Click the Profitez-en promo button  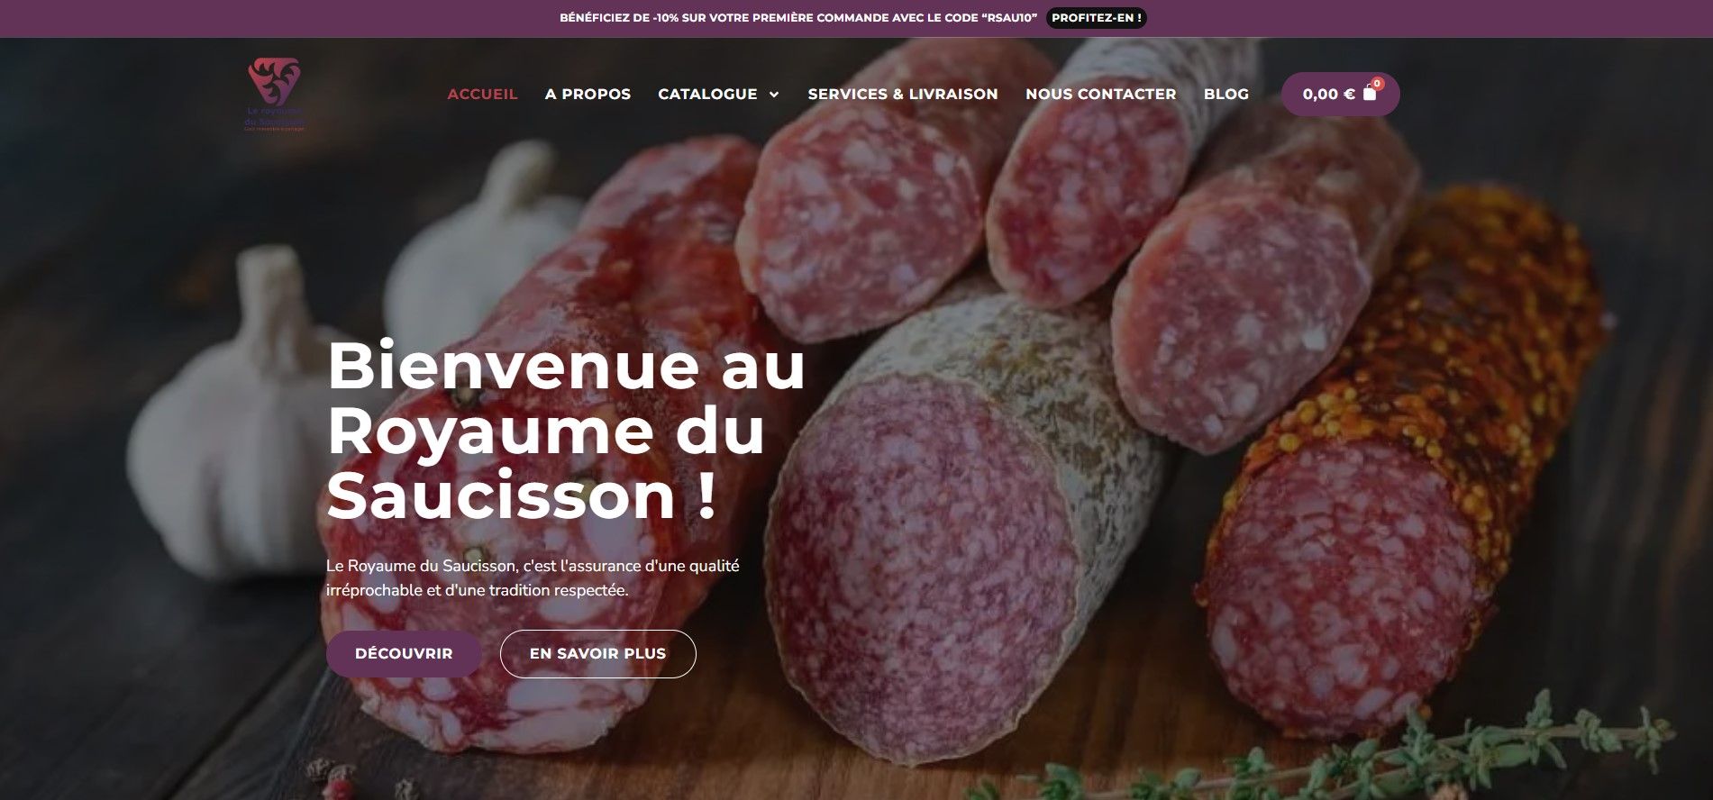[1096, 18]
